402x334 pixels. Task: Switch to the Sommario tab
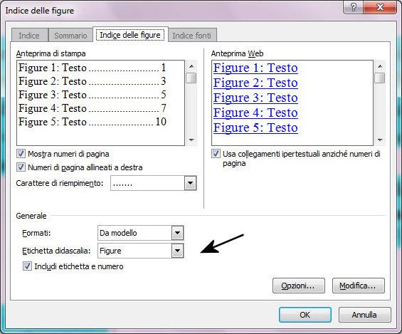pos(70,36)
